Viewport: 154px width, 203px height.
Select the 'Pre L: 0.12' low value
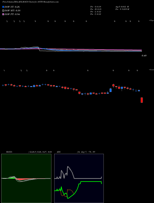pos(96,12)
